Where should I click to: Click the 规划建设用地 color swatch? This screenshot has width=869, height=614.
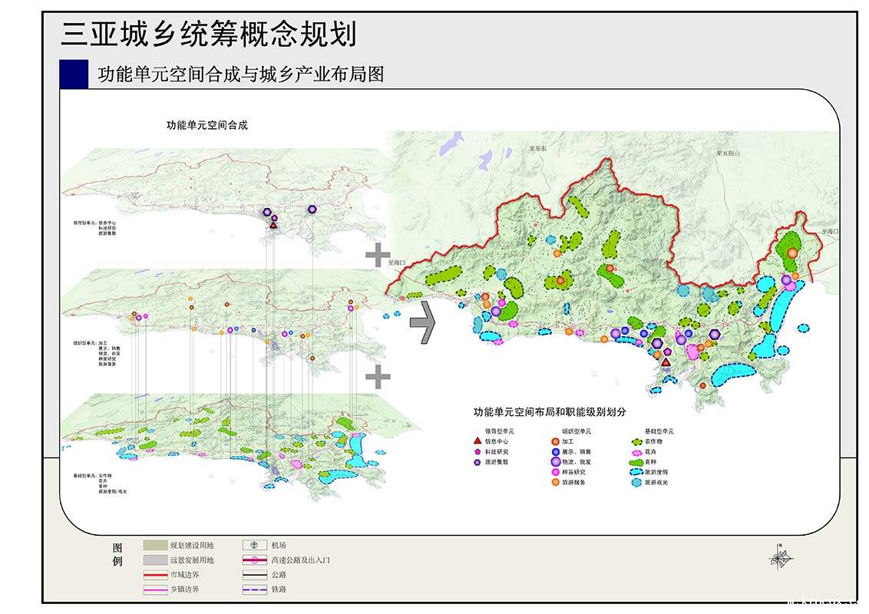point(154,545)
